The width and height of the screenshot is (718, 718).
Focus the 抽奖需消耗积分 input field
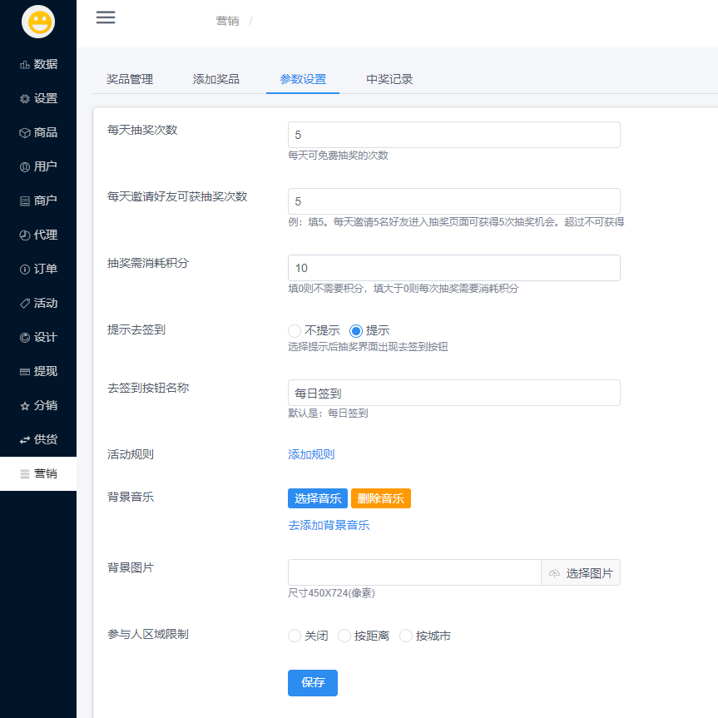coord(454,268)
